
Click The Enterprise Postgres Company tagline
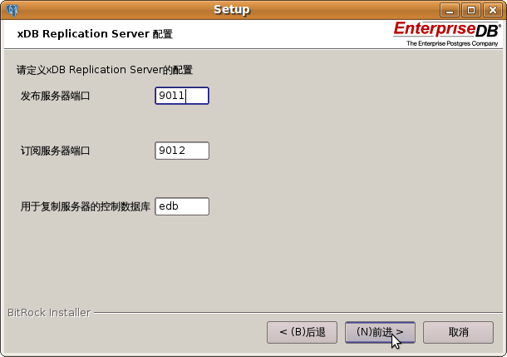[452, 43]
